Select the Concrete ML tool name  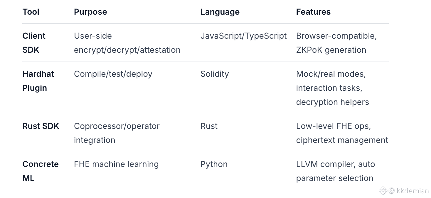tap(40, 171)
